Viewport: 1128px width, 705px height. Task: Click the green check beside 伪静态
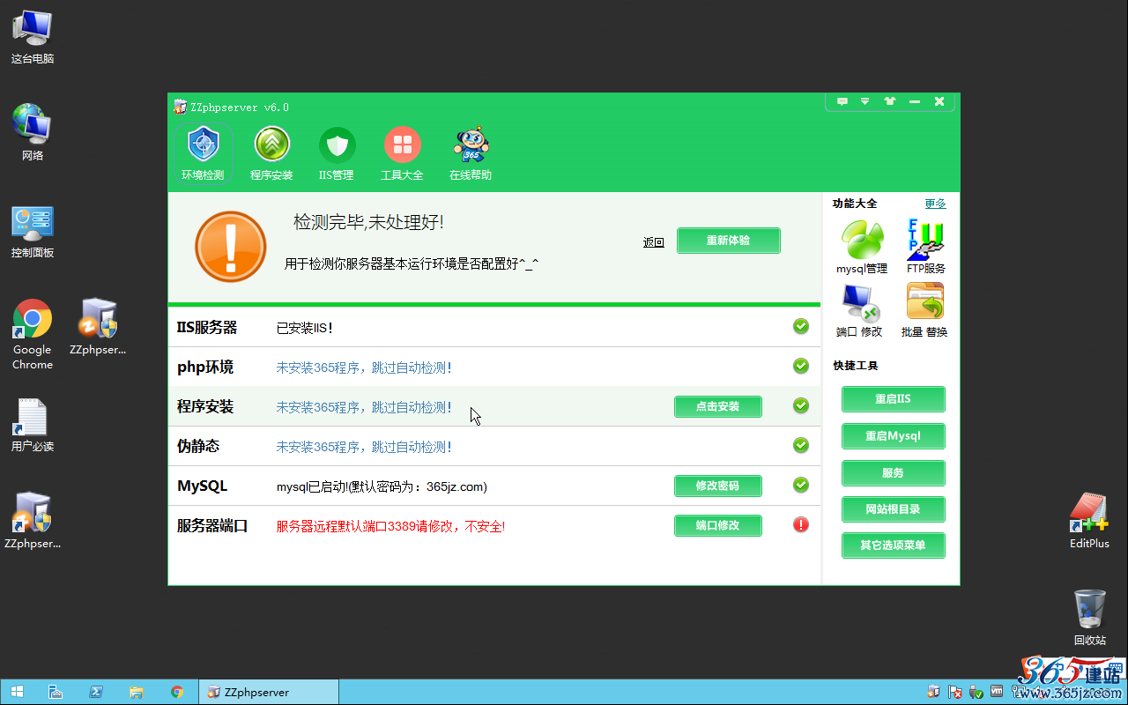tap(801, 445)
